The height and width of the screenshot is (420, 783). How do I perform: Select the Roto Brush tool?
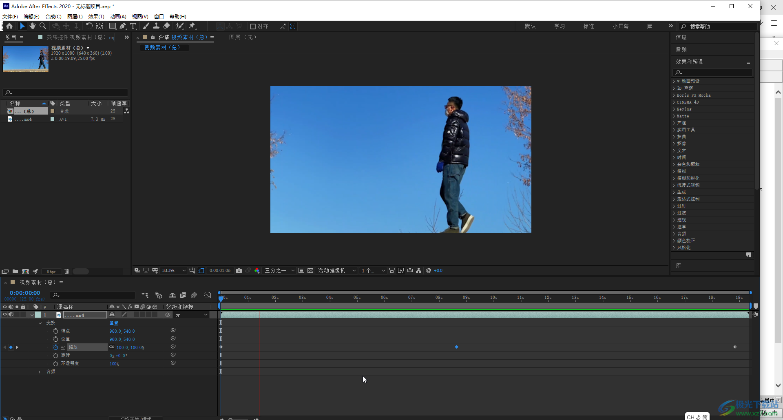click(x=179, y=26)
